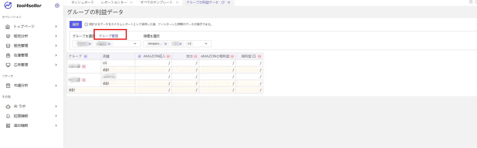Switch to the レポートセンター tab
Image resolution: width=477 pixels, height=148 pixels.
pyautogui.click(x=114, y=2)
